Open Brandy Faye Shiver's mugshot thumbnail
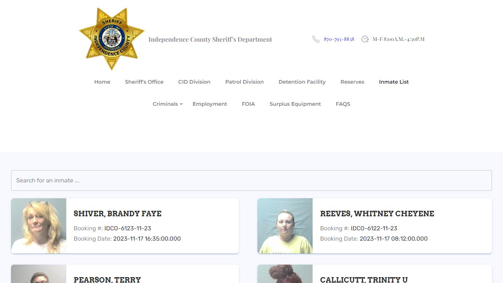This screenshot has width=503, height=283. click(39, 226)
